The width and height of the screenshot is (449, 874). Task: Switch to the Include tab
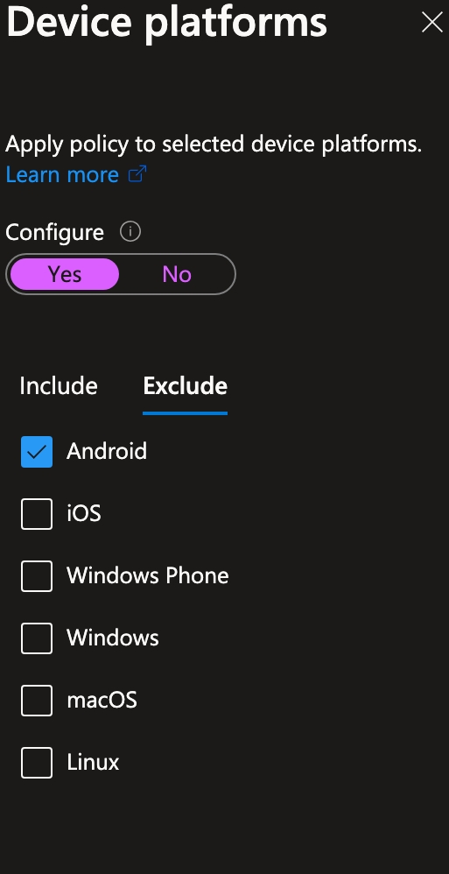(59, 386)
